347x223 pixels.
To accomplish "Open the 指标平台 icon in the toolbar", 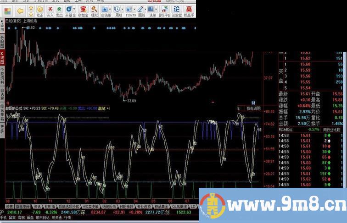I will tap(165, 10).
